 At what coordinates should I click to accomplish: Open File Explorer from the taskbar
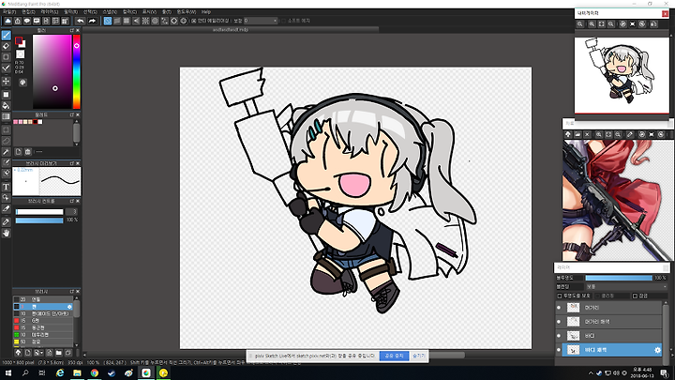click(x=77, y=373)
